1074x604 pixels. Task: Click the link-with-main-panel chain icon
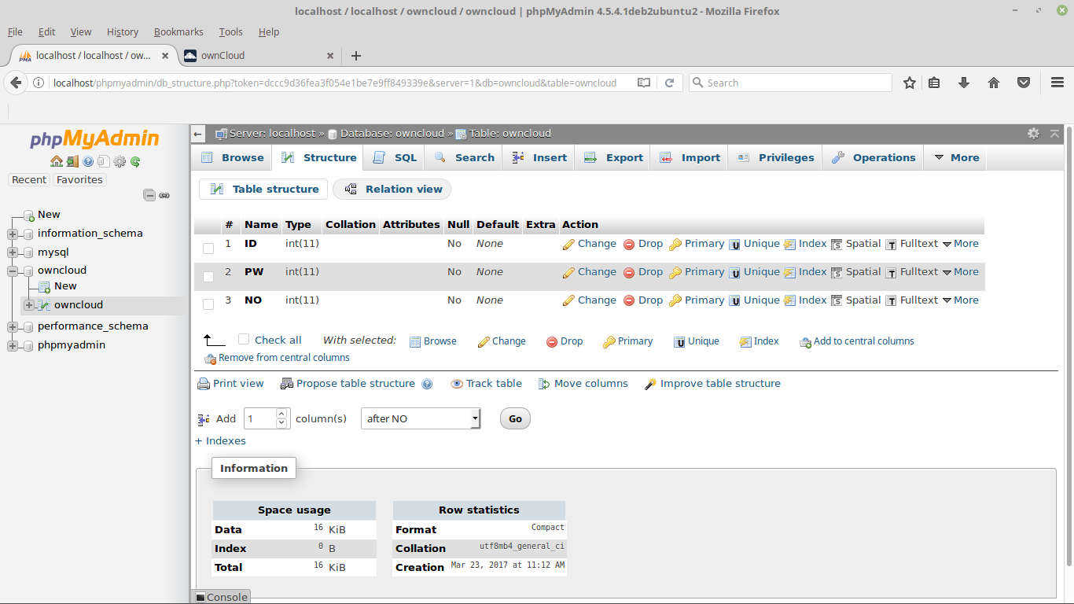coord(164,195)
